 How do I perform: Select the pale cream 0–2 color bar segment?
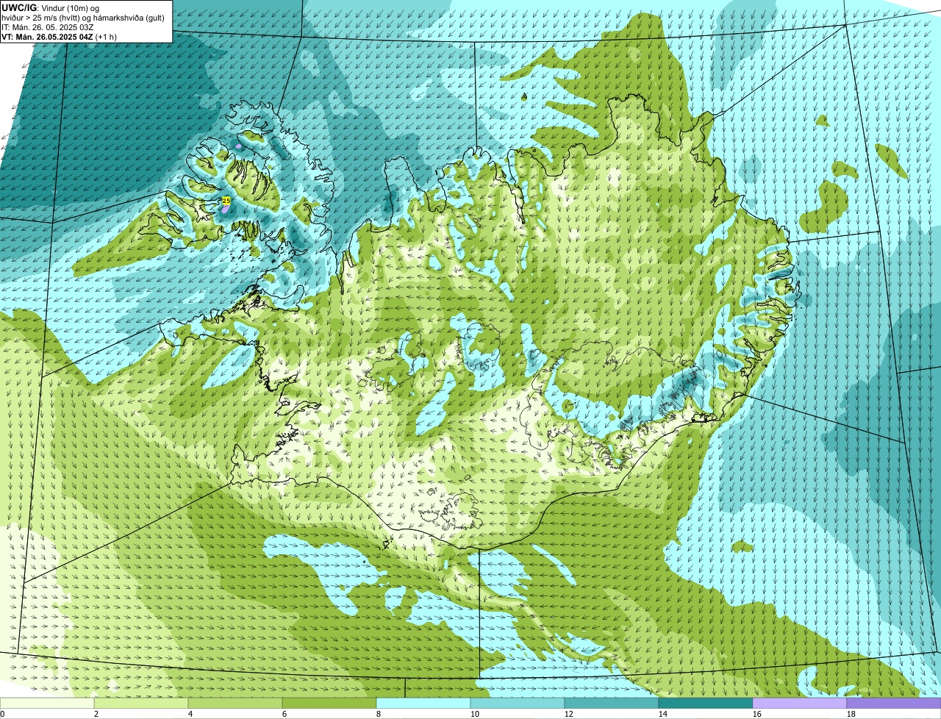[x=47, y=704]
